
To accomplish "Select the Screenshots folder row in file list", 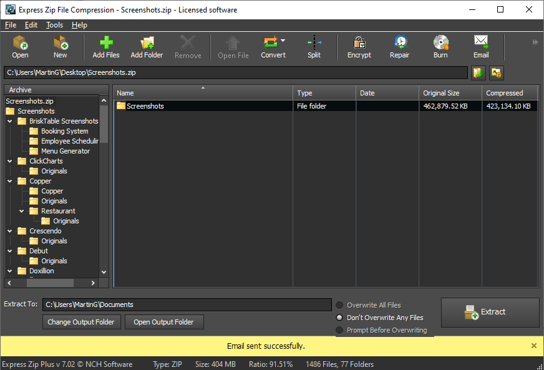I will pyautogui.click(x=326, y=106).
